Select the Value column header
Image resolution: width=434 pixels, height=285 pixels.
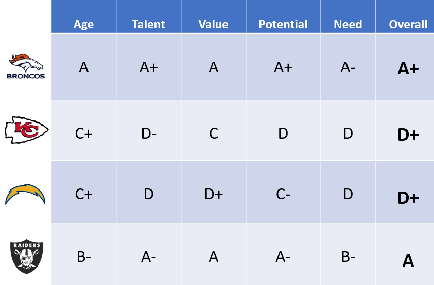pyautogui.click(x=214, y=16)
